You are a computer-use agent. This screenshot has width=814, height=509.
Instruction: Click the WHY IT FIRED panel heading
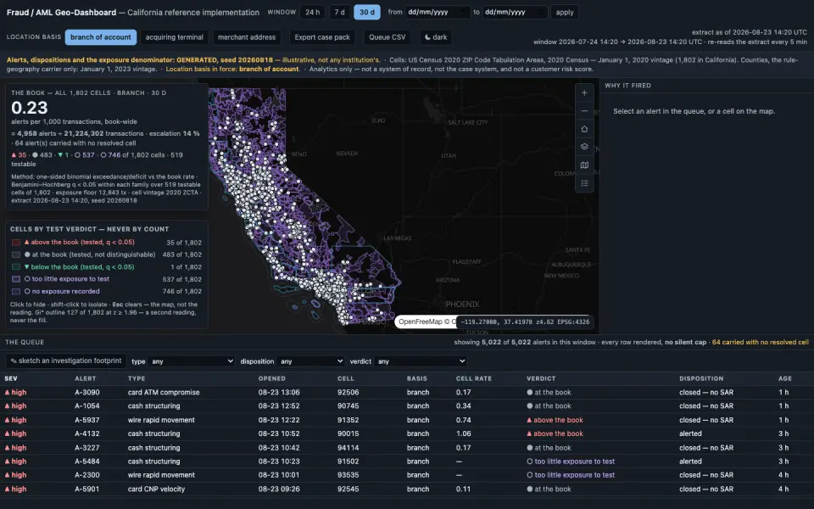coord(627,85)
